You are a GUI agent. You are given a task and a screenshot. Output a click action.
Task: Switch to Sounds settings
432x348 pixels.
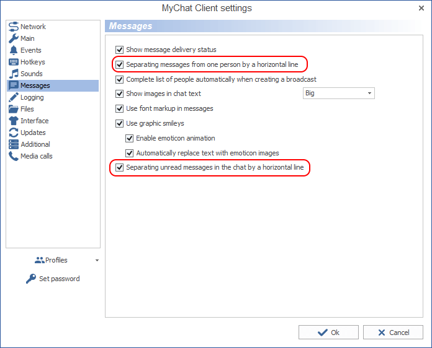click(32, 74)
